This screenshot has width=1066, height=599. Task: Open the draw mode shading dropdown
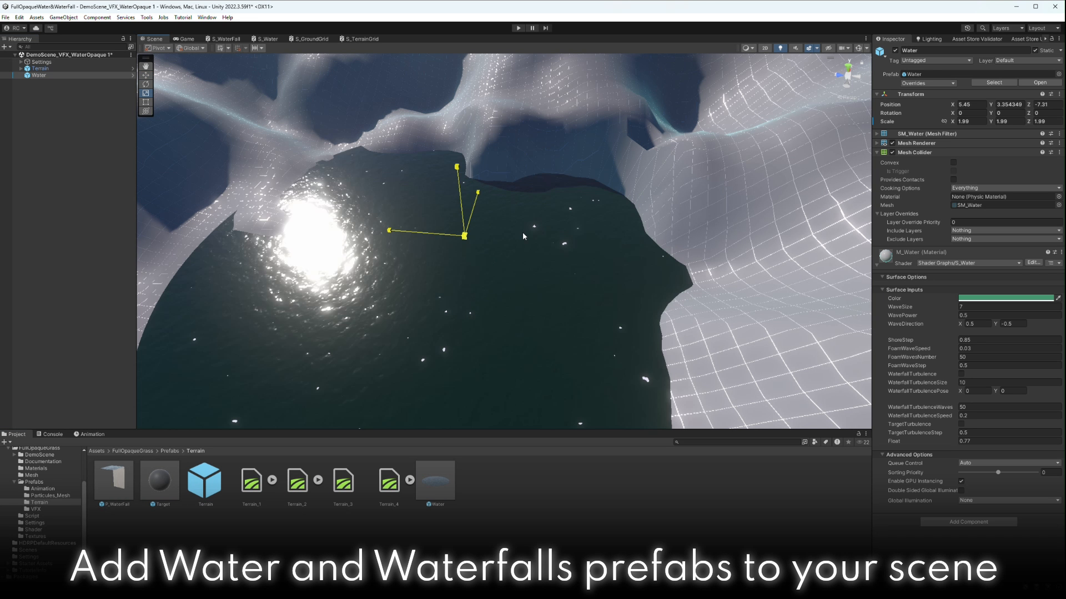coord(748,48)
